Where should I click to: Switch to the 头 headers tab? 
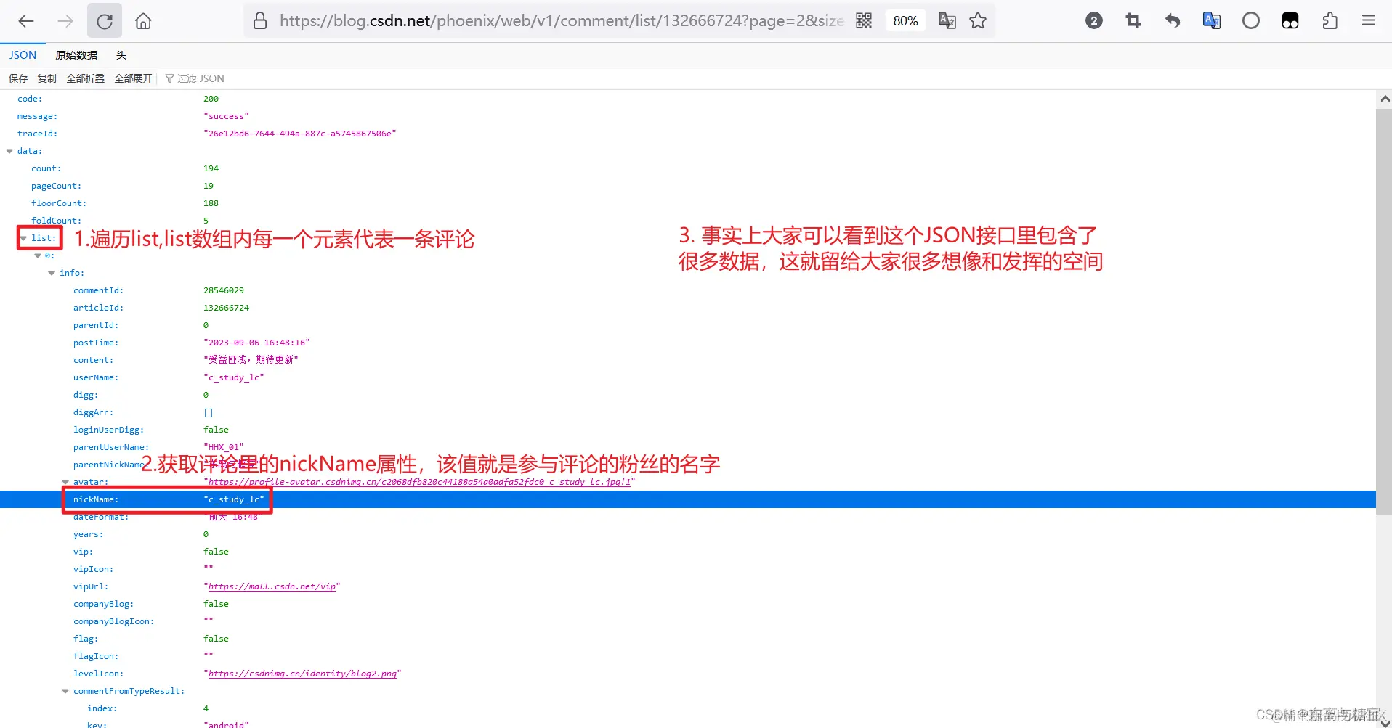pos(121,55)
